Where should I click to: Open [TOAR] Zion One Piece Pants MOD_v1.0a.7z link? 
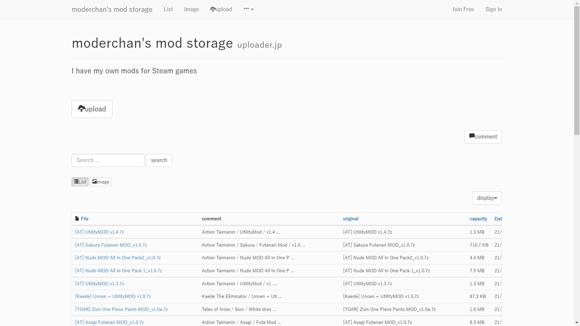121,309
